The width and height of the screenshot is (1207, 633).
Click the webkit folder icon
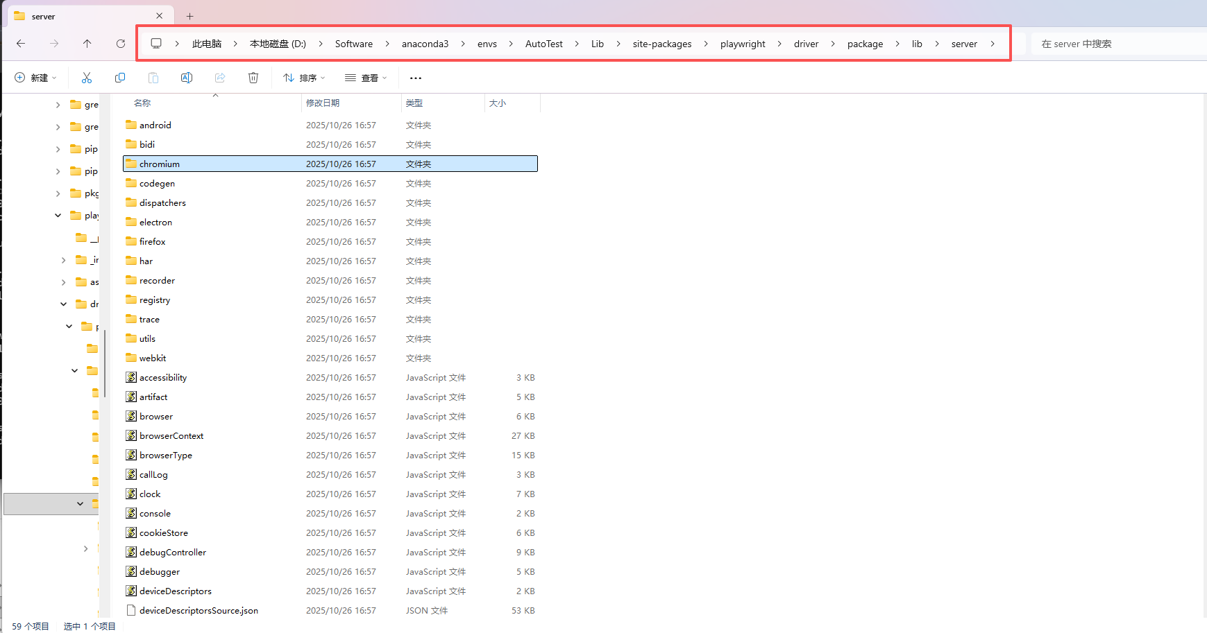pos(131,358)
